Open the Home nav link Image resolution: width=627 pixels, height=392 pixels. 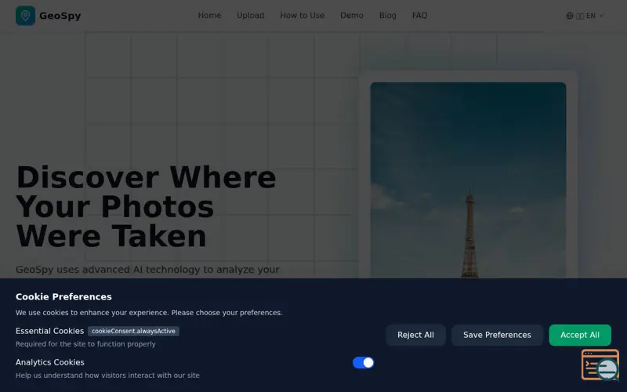(209, 16)
